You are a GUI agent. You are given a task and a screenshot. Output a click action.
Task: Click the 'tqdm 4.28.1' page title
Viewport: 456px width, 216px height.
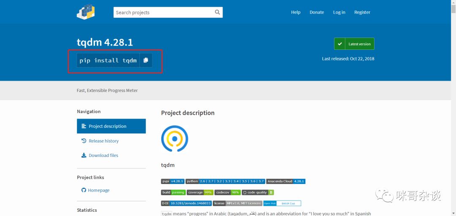105,43
